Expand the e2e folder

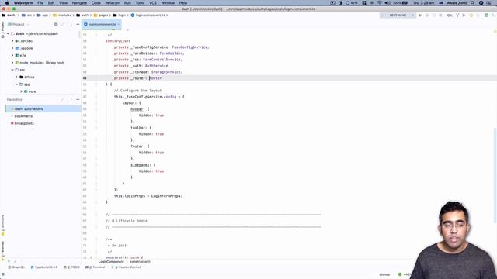(12, 55)
